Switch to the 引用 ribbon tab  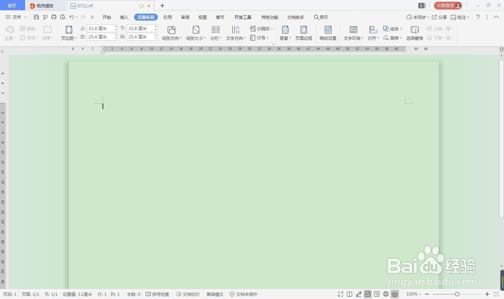click(x=168, y=17)
